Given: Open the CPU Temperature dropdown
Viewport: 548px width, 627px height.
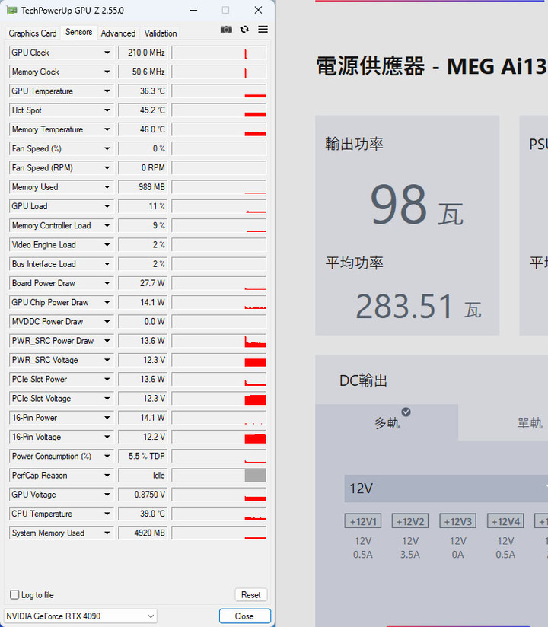Looking at the screenshot, I should pos(107,514).
